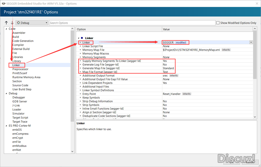This screenshot has width=261, height=167.
Task: Click Strip Debug Information option
Action: 97,101
